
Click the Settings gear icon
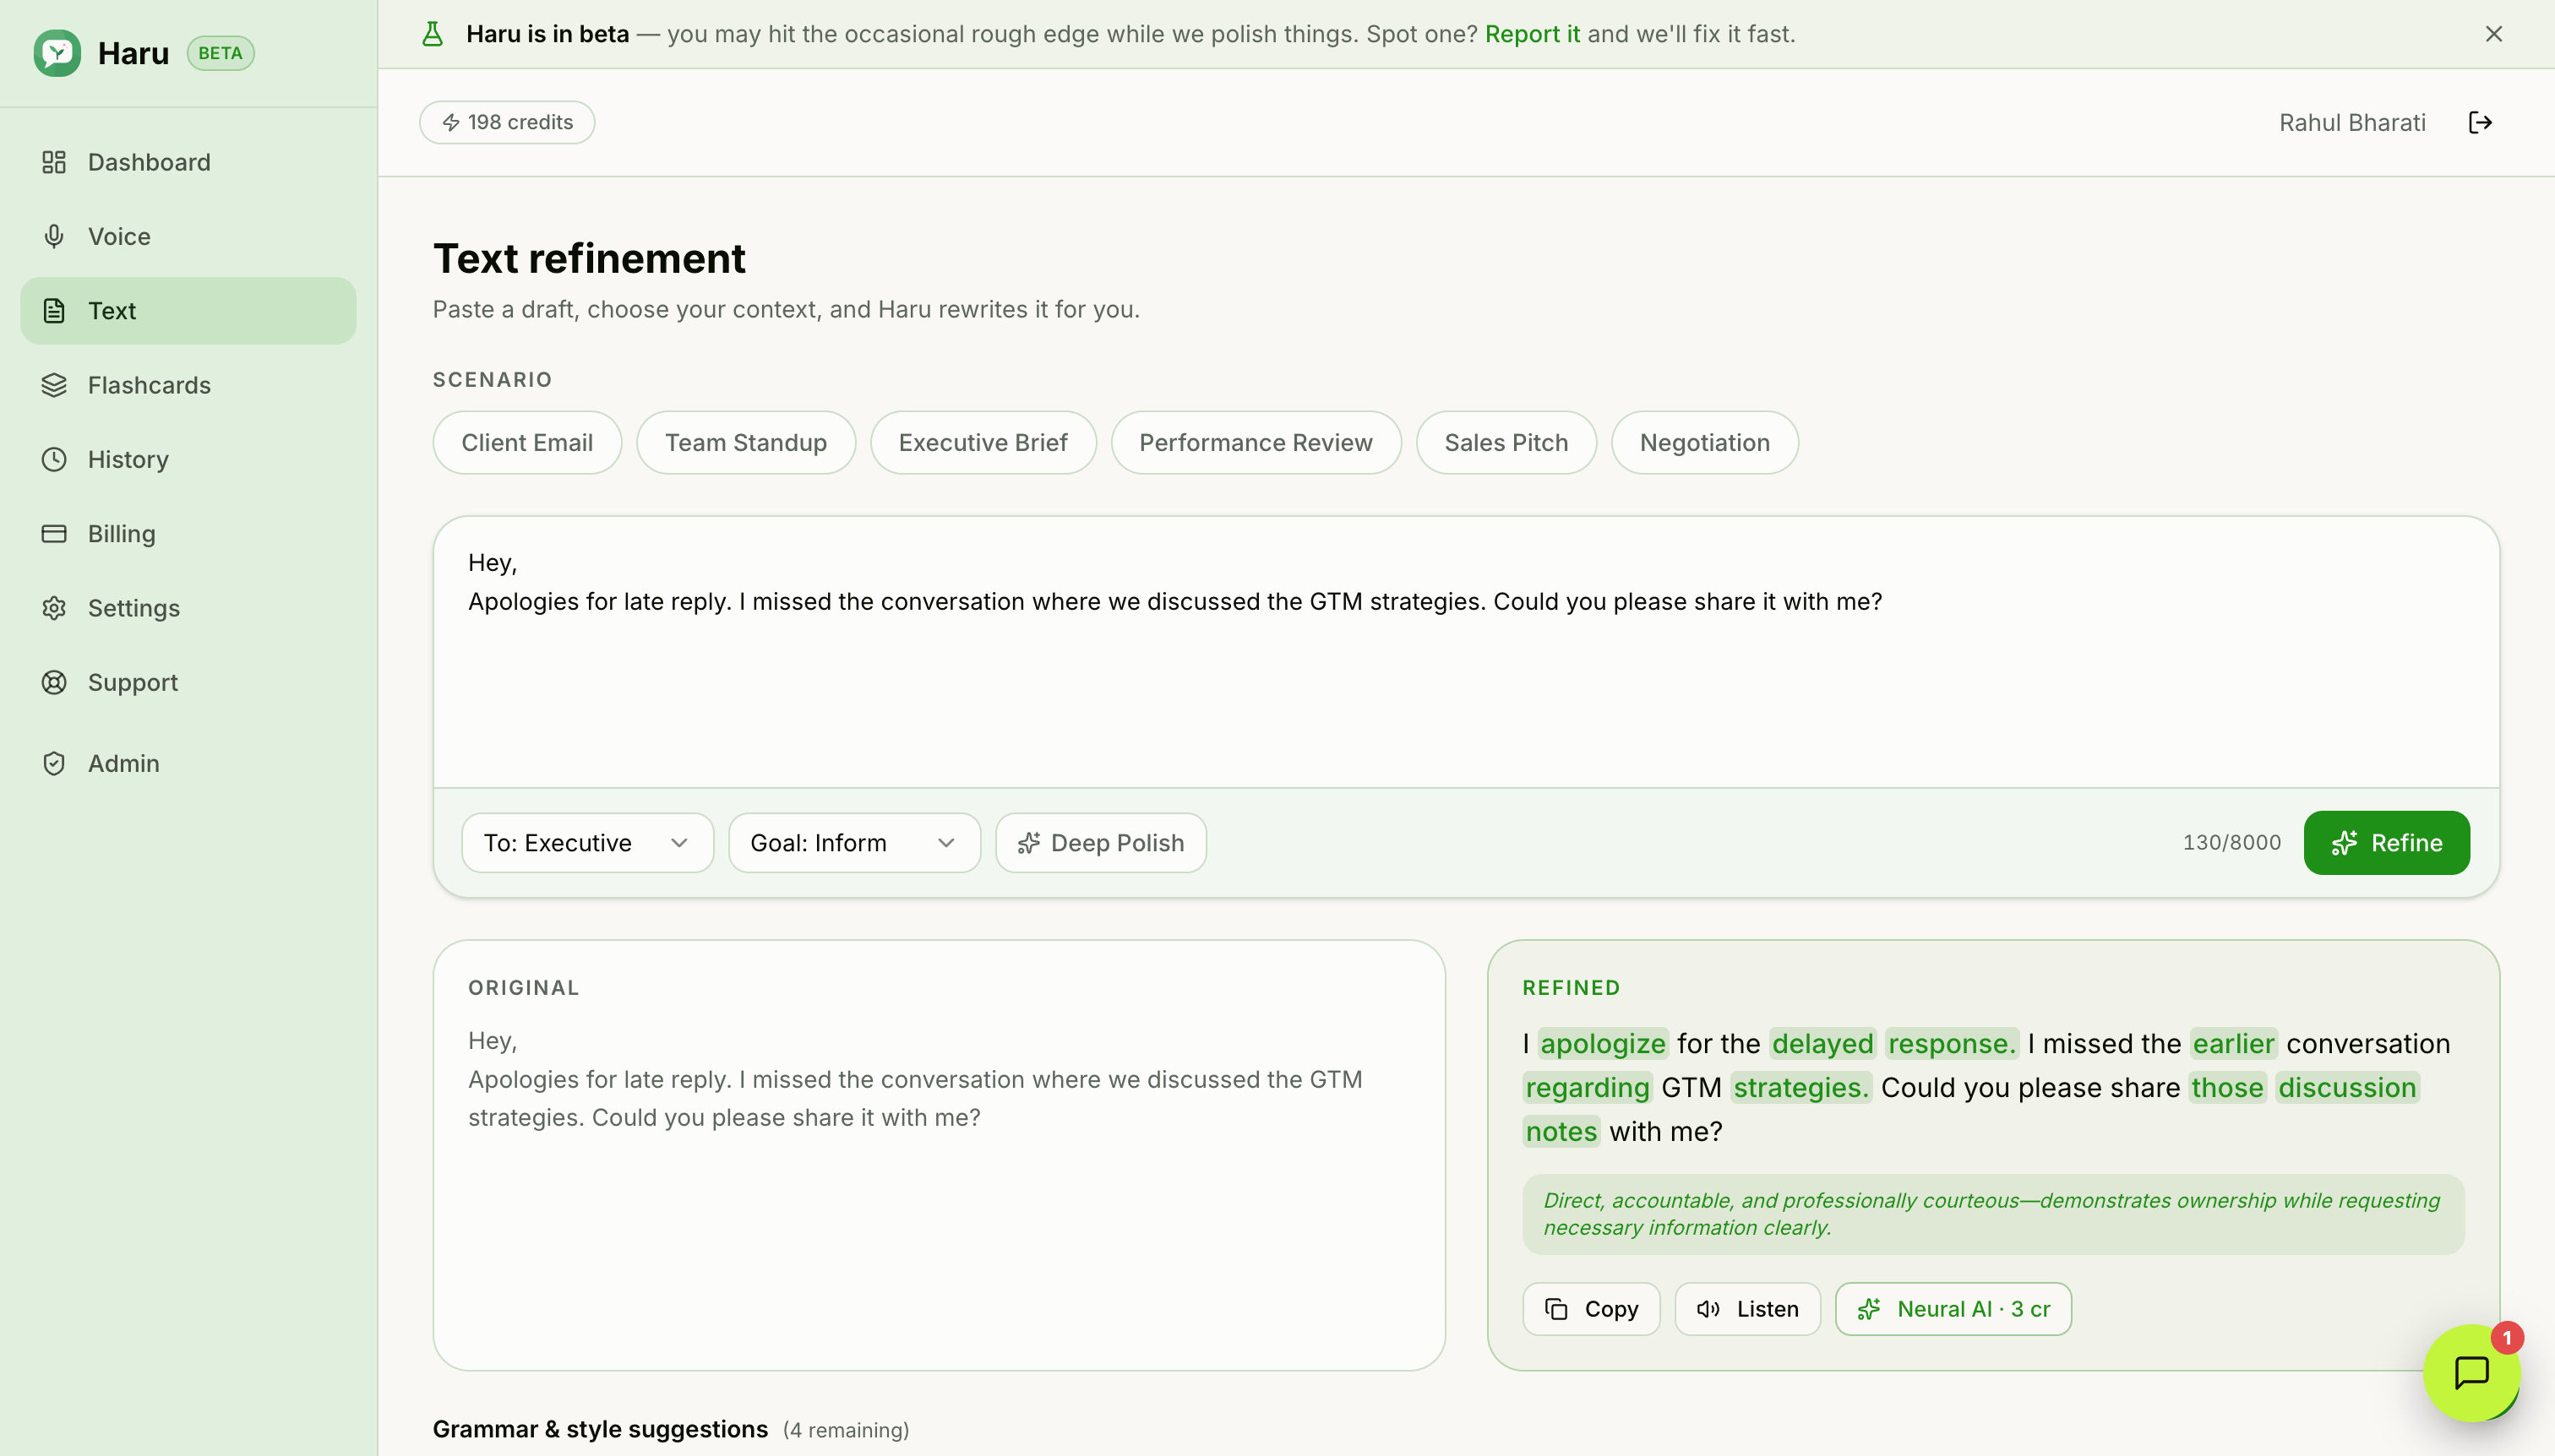(x=54, y=608)
